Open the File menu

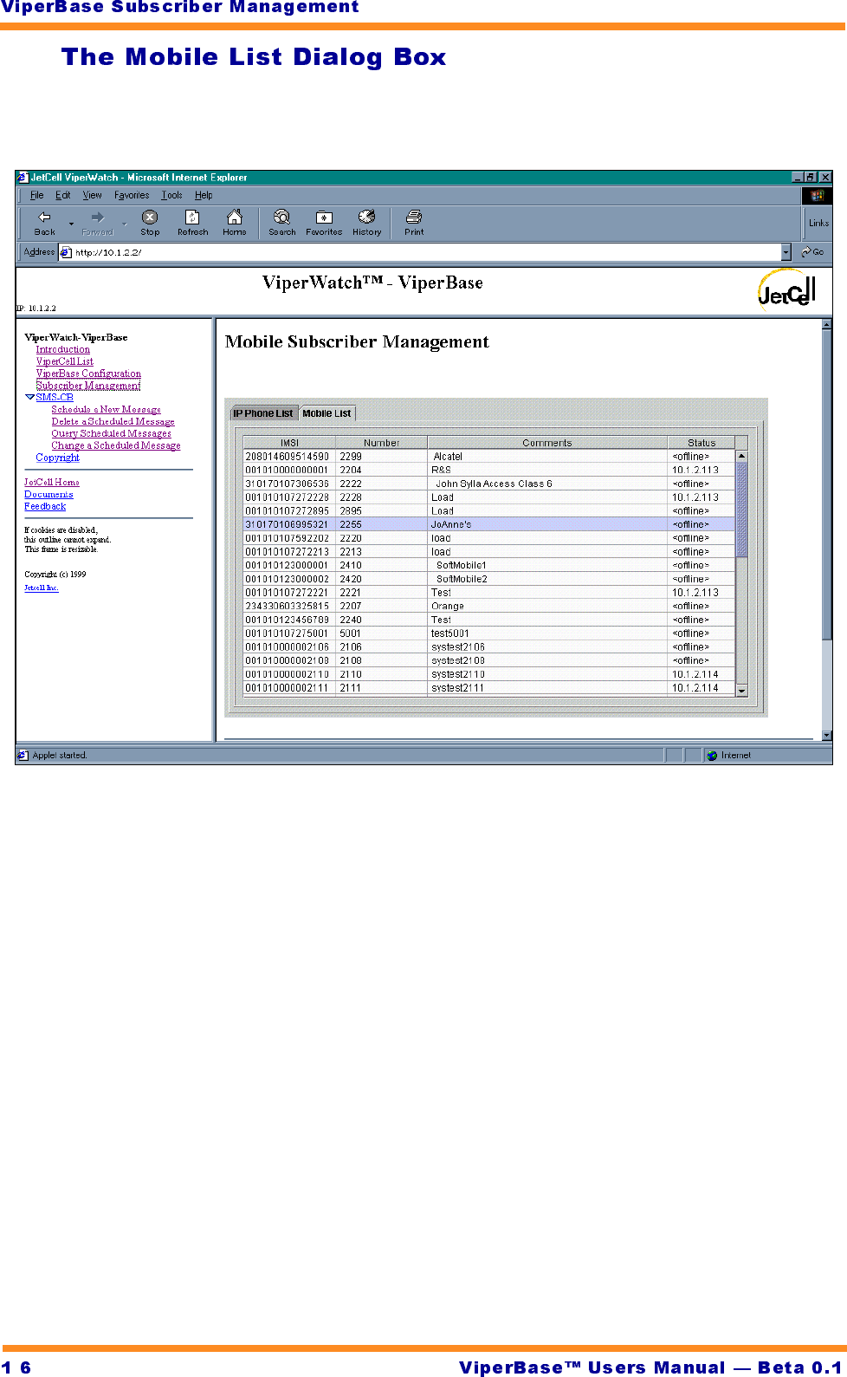tap(36, 195)
